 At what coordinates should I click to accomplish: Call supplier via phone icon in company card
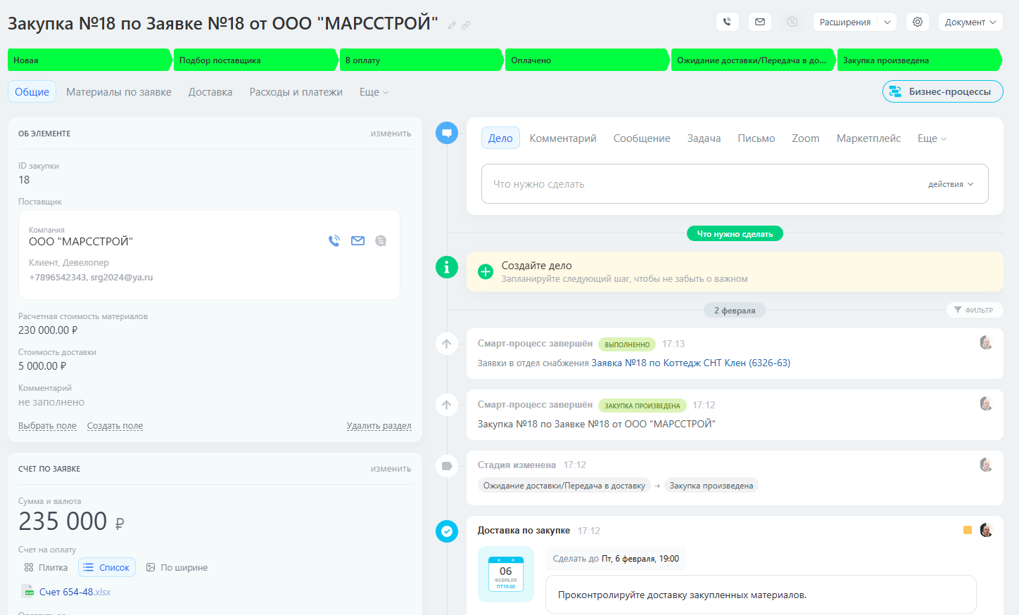[x=334, y=241]
